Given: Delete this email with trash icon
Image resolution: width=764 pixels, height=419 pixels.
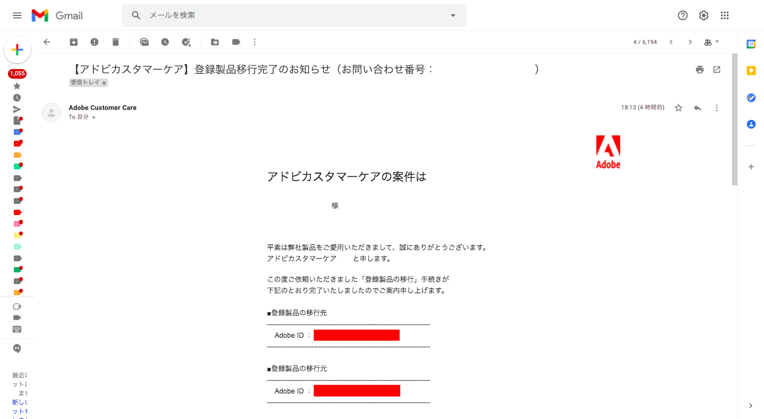Looking at the screenshot, I should point(116,42).
